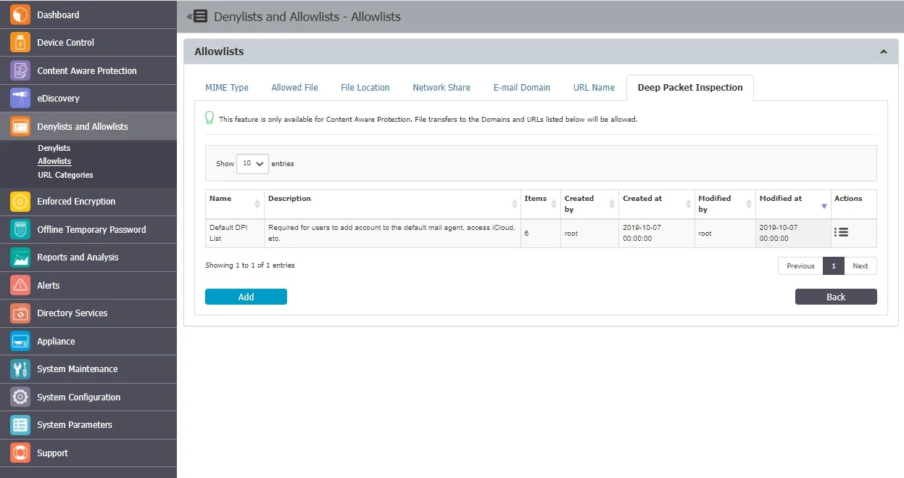
Task: Switch to the File Location tab
Action: (x=365, y=87)
